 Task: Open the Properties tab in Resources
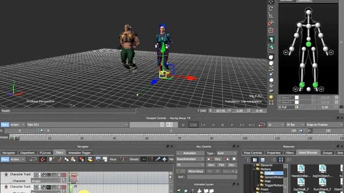(274, 153)
